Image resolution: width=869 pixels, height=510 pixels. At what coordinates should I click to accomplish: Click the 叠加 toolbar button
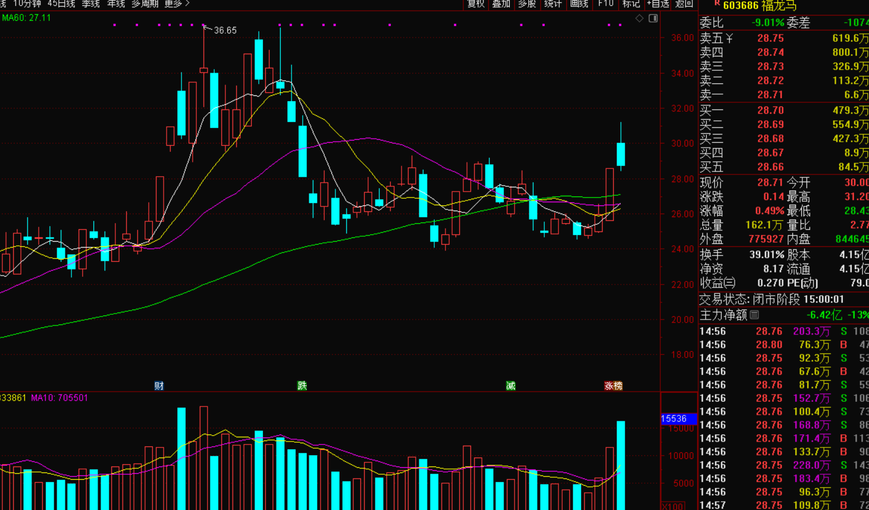(501, 4)
